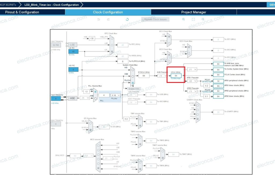Click the HCLK (MHz) value field
Image resolution: width=275 pixels, height=175 pixels.
(176, 76)
